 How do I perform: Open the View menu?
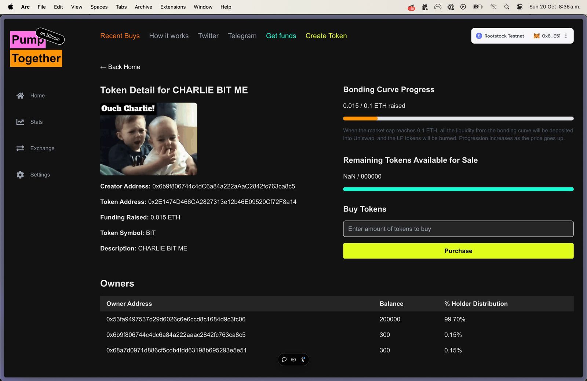coord(77,7)
